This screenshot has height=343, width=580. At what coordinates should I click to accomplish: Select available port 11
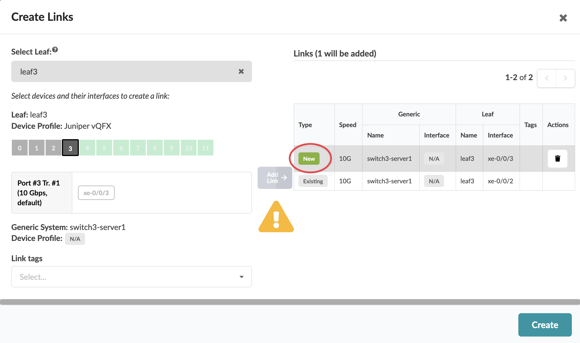tap(205, 148)
